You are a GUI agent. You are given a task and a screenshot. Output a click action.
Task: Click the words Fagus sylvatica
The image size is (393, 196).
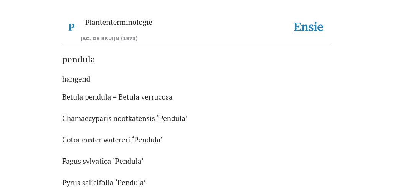86,162
